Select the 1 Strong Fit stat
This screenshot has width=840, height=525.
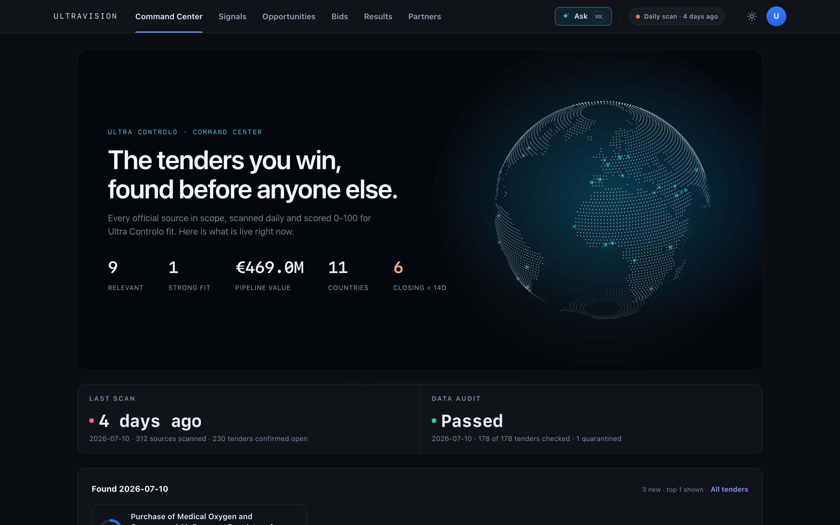tap(189, 276)
